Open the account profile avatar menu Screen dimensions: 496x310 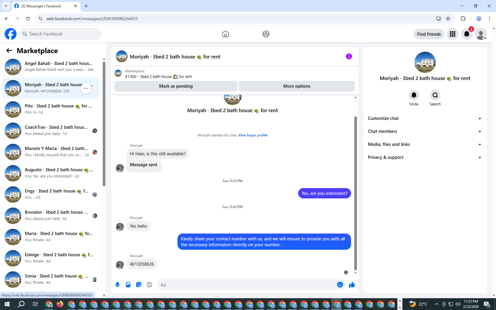(x=481, y=34)
